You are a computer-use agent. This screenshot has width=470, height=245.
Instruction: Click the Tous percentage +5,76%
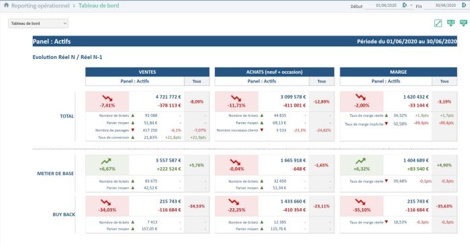point(197,165)
